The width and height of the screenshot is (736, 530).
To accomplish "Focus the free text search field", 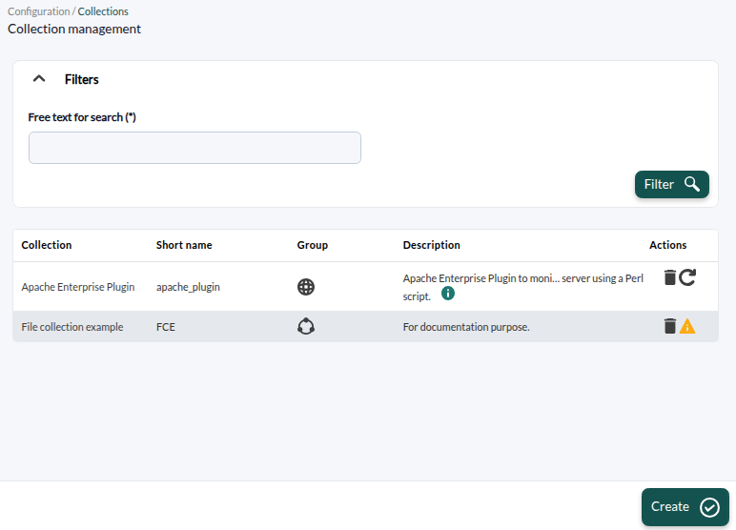I will pos(194,148).
